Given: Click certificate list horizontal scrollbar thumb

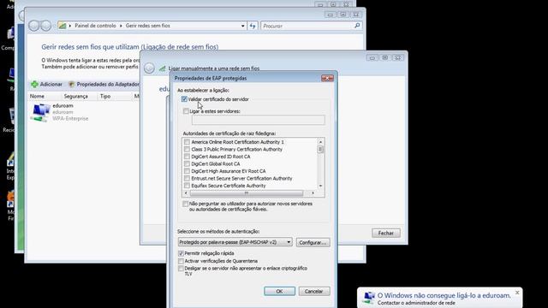Looking at the screenshot, I should click(247, 193).
